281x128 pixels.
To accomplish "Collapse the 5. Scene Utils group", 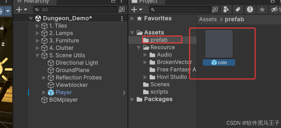I will (38, 56).
